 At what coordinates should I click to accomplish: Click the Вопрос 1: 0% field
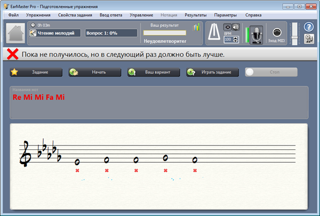(111, 33)
